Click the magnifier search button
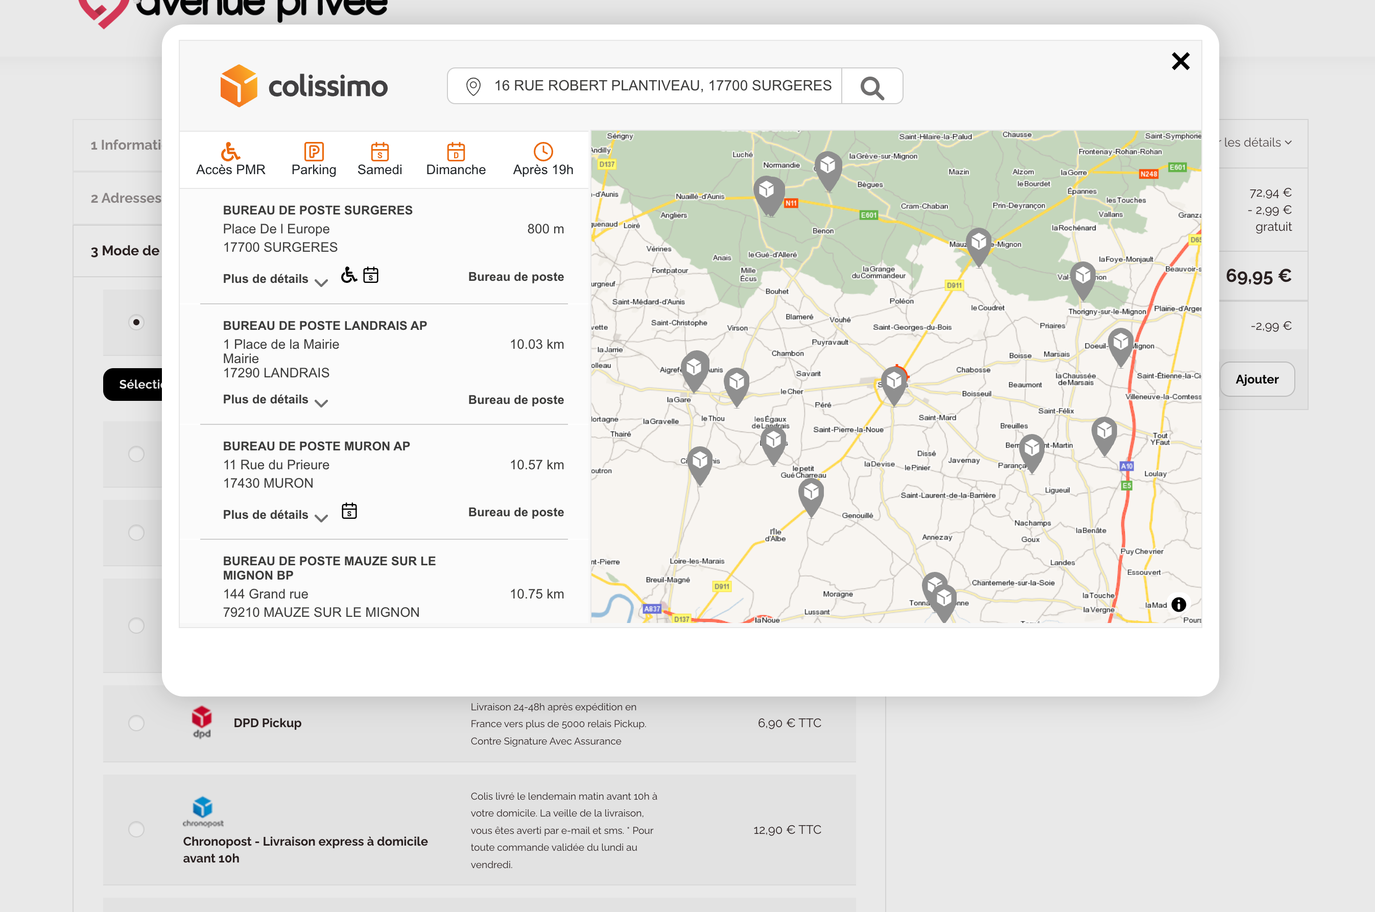Viewport: 1375px width, 912px height. coord(872,86)
